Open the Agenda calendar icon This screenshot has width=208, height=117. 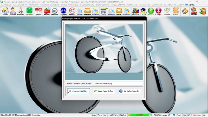pos(38,11)
